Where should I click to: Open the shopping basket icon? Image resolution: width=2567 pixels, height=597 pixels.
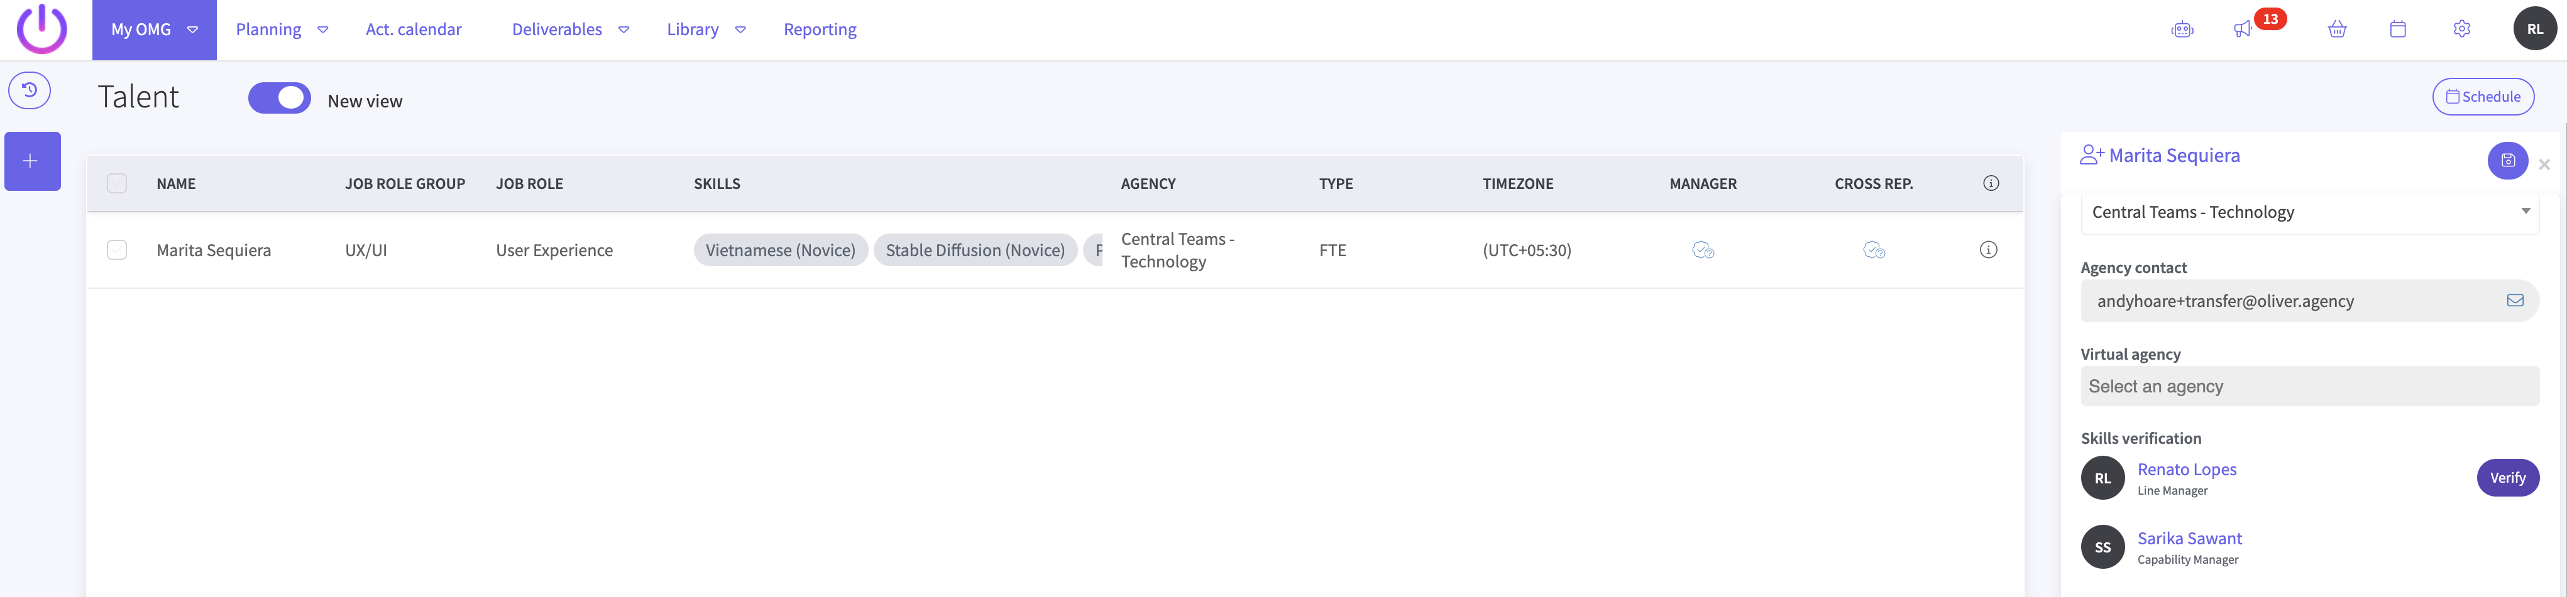[x=2337, y=30]
